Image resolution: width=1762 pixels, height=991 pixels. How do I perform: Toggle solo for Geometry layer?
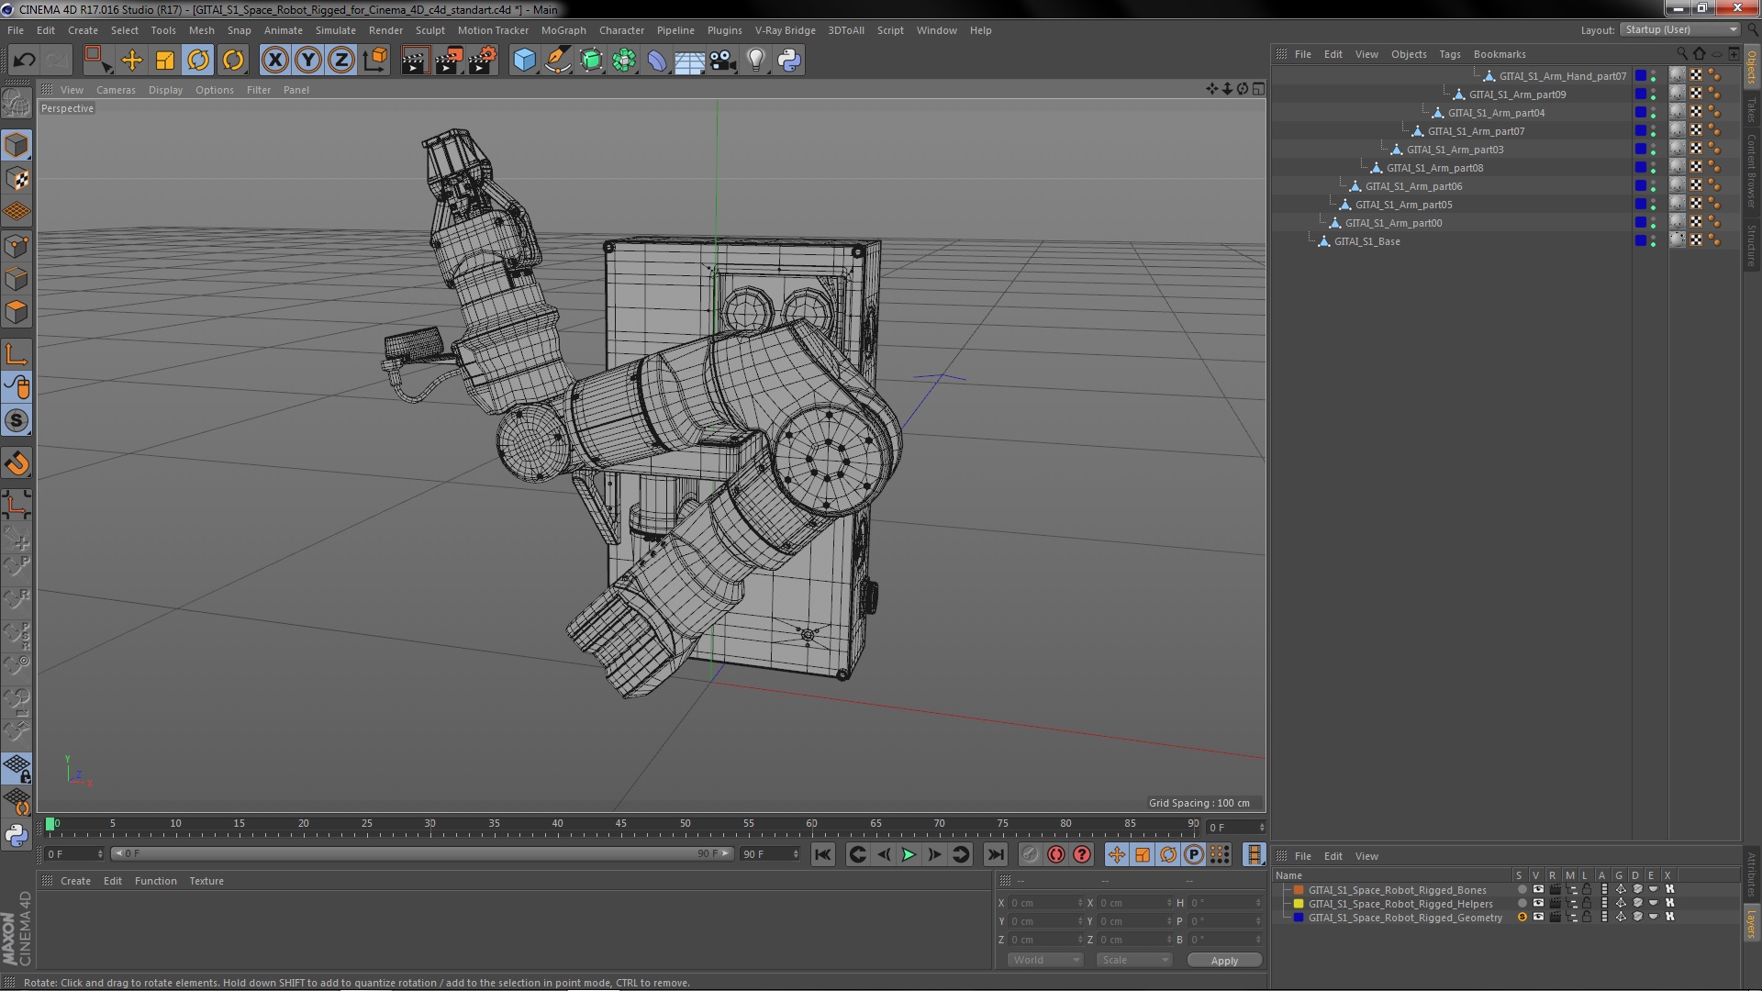pos(1522,917)
